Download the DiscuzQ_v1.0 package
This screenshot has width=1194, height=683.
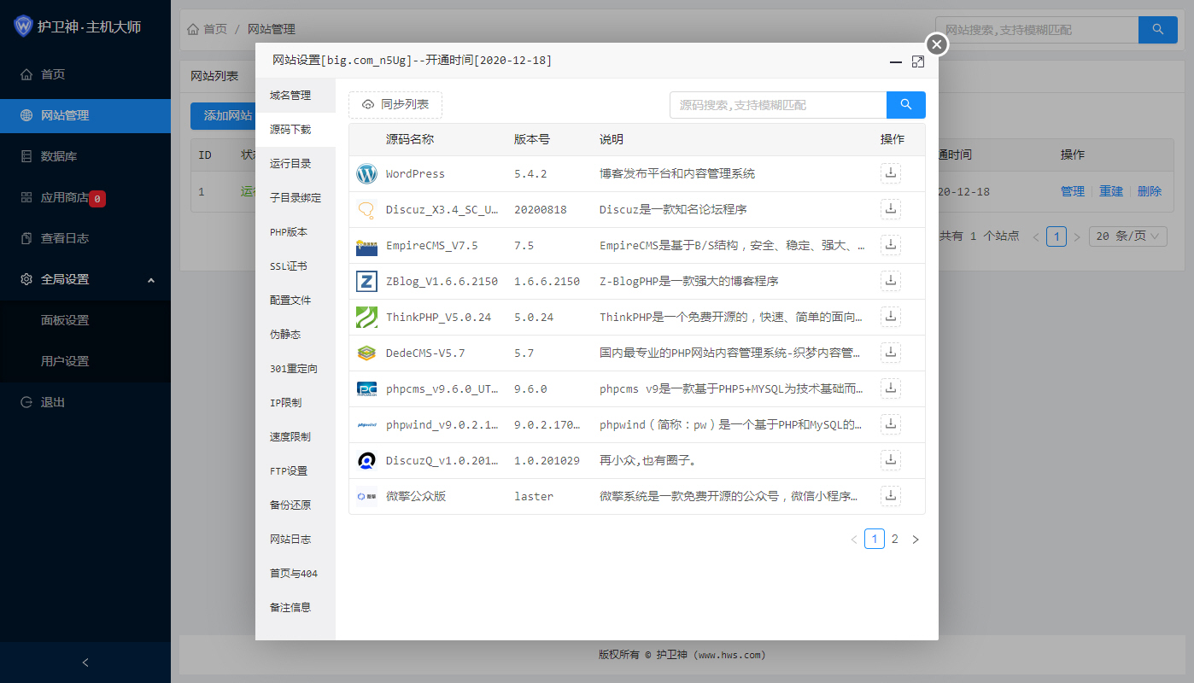pos(891,460)
